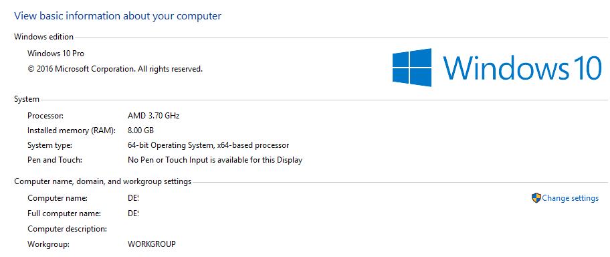Click the AMD 3.70 GHz processor value
The image size is (610, 257).
tap(153, 116)
